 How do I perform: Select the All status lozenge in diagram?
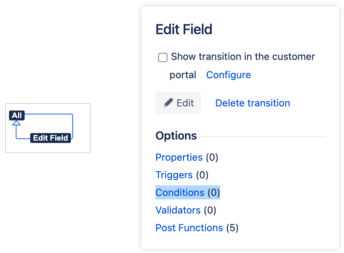pyautogui.click(x=17, y=116)
